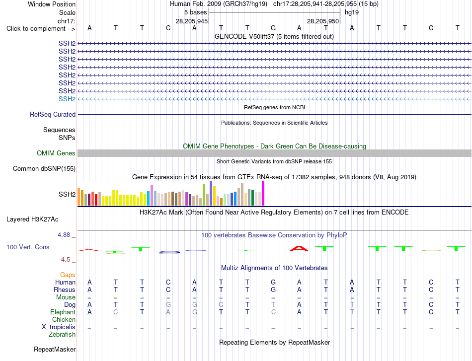Click the SSH2 GTEx gene expression label
Image resolution: width=472 pixels, height=361 pixels.
coord(67,194)
